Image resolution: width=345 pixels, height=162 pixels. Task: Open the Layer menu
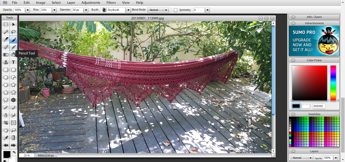(x=71, y=3)
